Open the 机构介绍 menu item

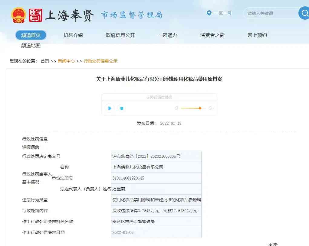coord(73,35)
